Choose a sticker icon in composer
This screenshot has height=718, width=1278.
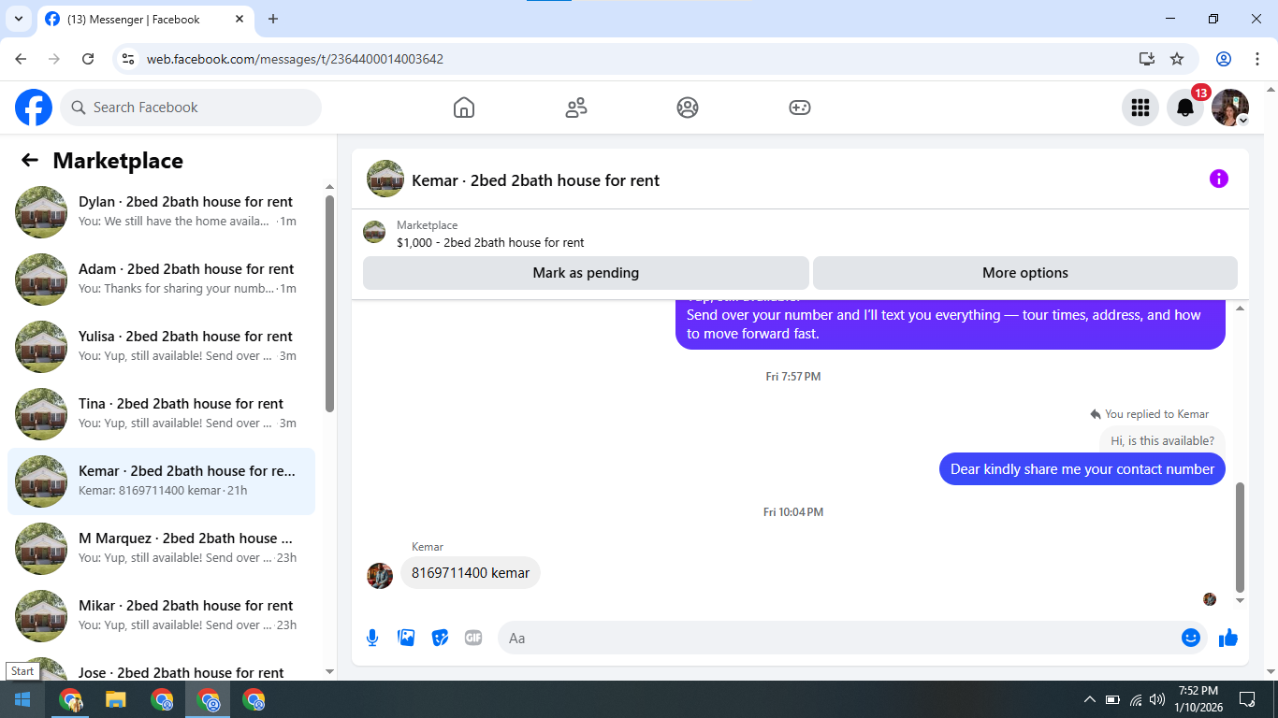tap(440, 638)
